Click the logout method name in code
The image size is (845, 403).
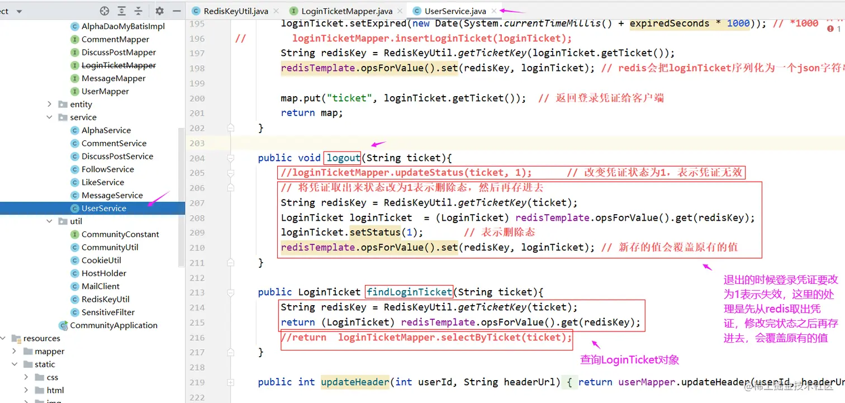pos(343,158)
